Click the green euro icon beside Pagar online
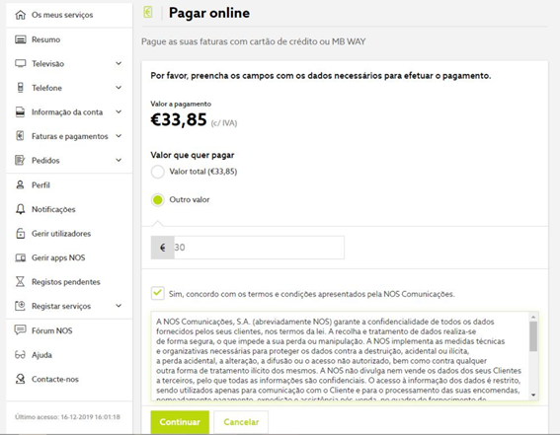This screenshot has height=435, width=560. click(148, 12)
